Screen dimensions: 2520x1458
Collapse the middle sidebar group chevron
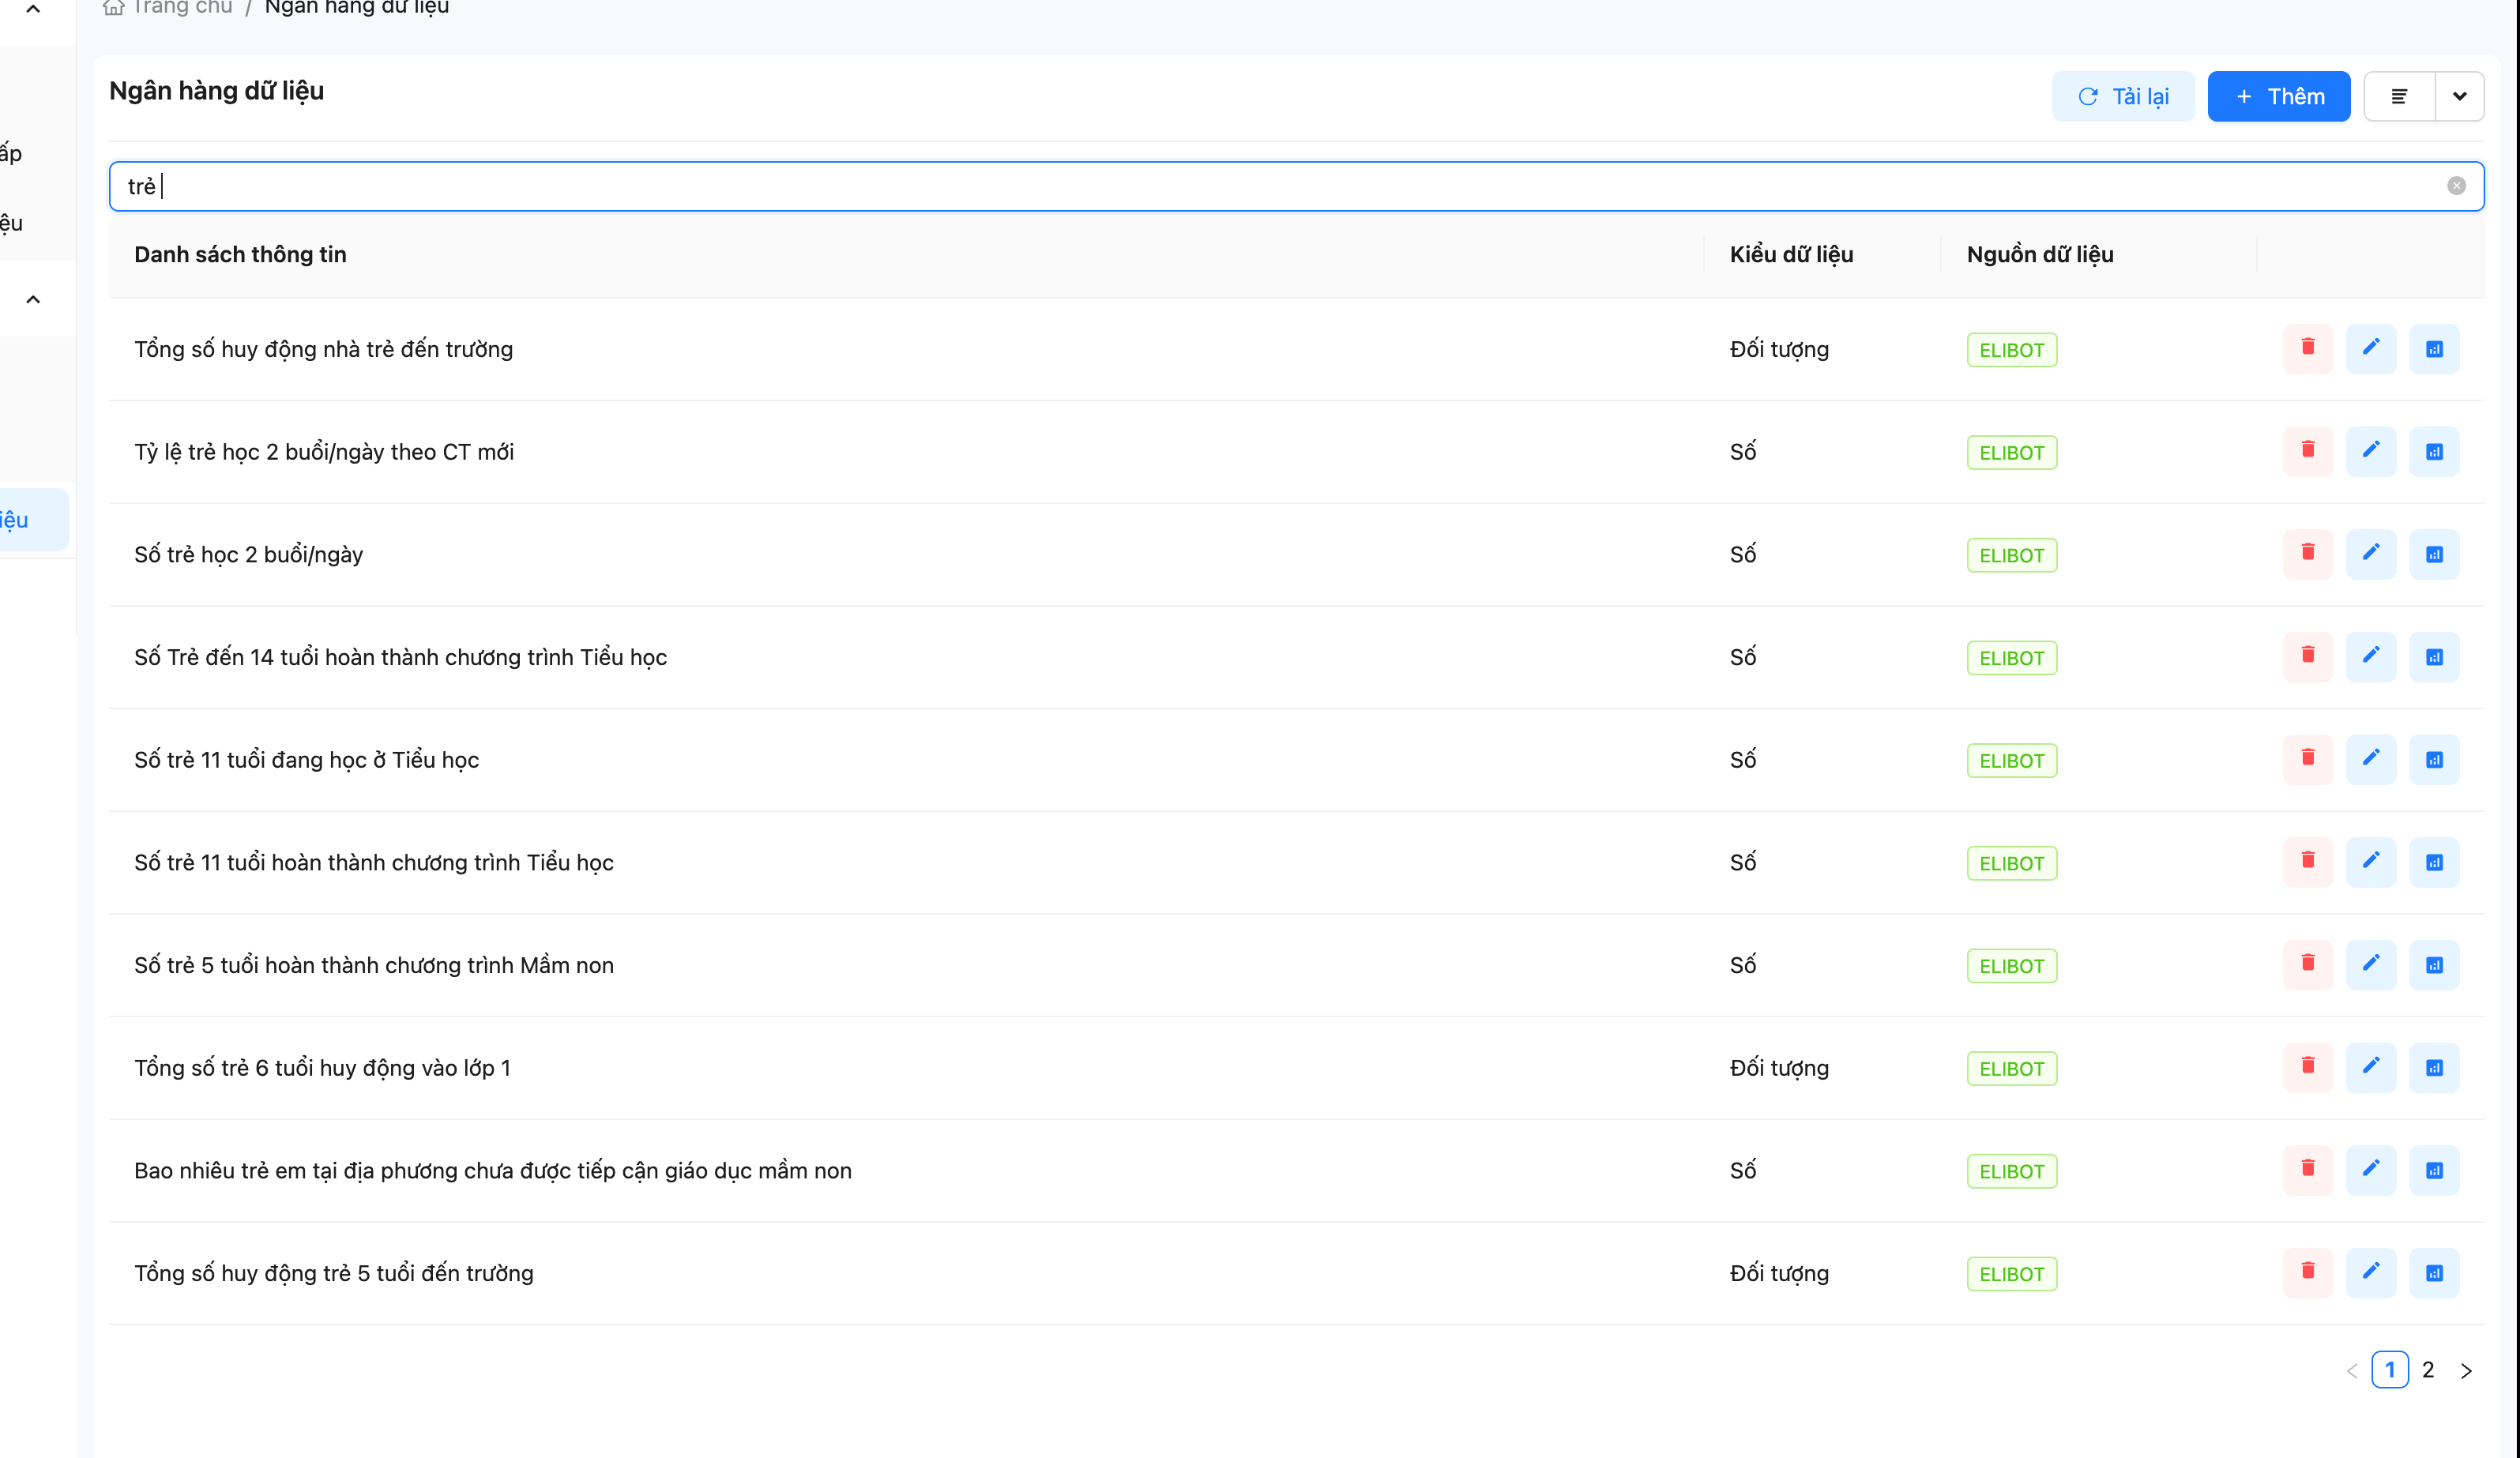coord(33,299)
